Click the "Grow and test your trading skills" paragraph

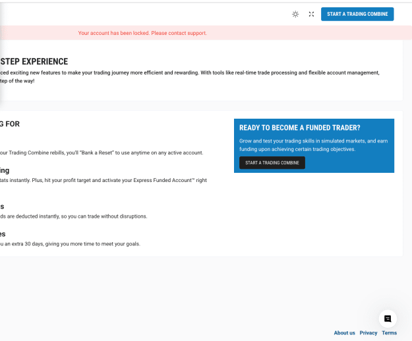pos(314,145)
